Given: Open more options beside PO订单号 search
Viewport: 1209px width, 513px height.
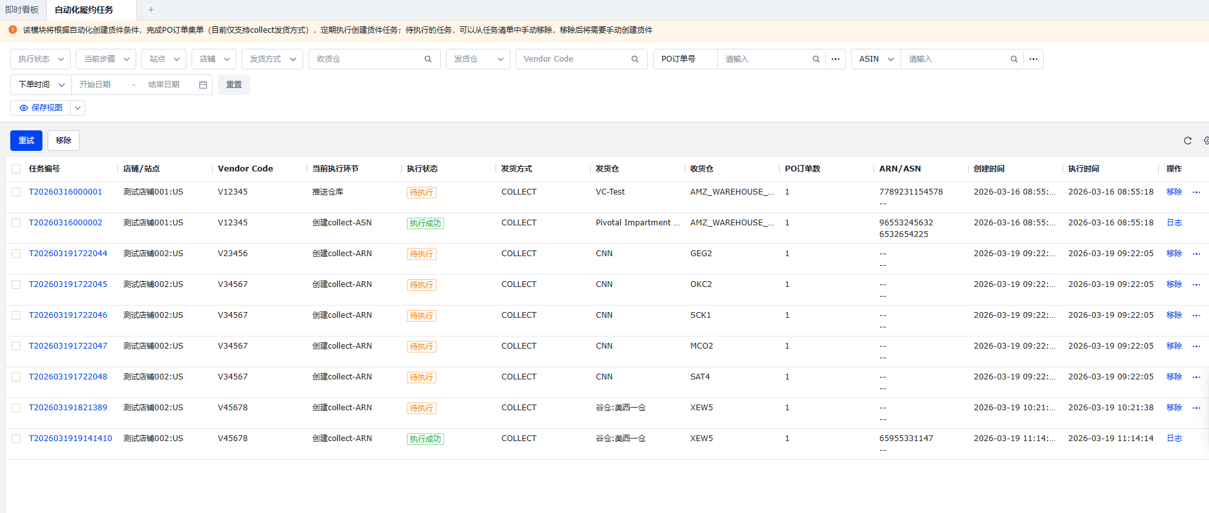Looking at the screenshot, I should [836, 59].
